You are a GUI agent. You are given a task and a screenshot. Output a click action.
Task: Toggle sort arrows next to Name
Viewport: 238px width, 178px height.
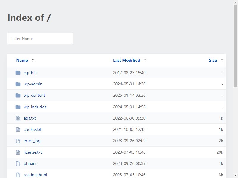(33, 60)
